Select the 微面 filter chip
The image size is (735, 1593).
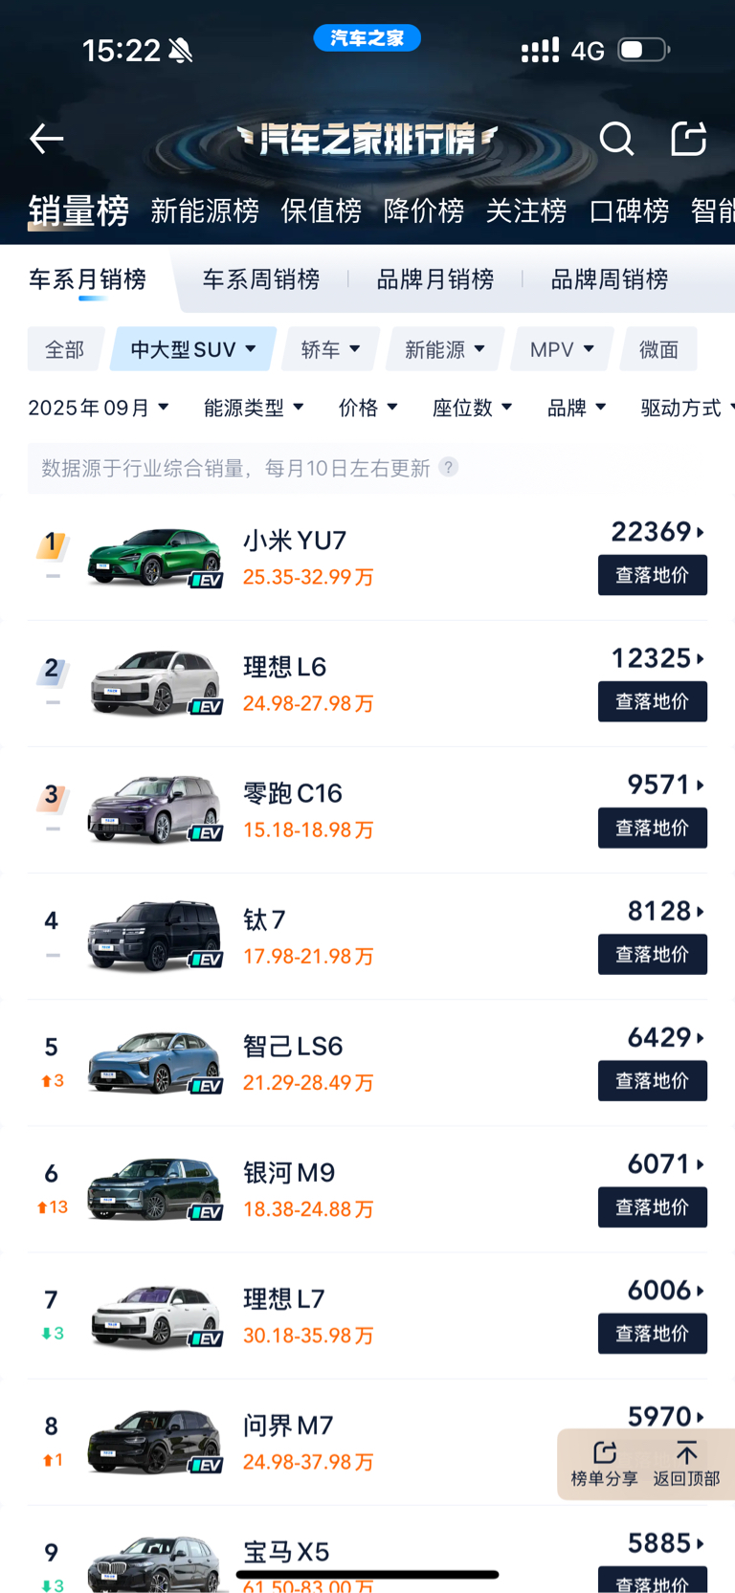658,349
